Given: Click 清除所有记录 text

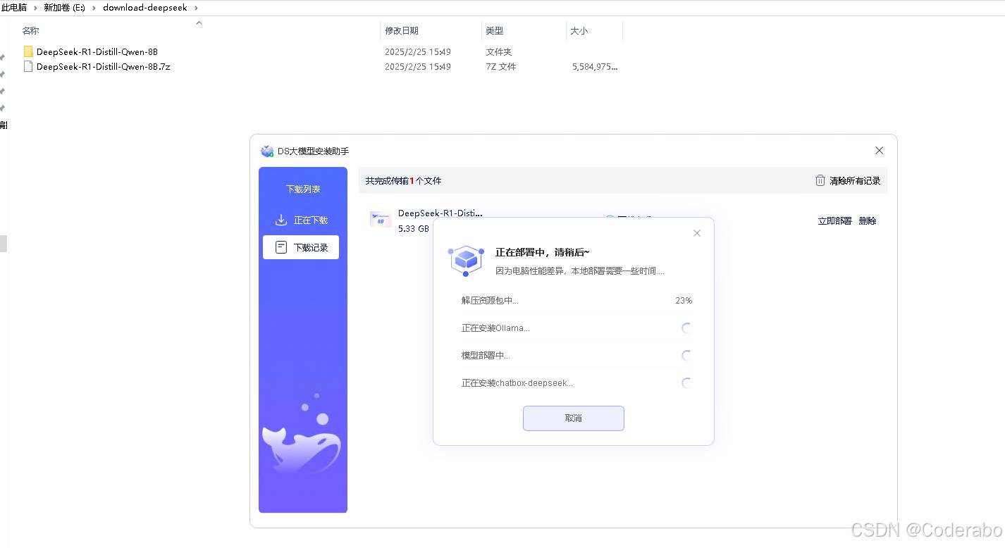Looking at the screenshot, I should [x=855, y=180].
